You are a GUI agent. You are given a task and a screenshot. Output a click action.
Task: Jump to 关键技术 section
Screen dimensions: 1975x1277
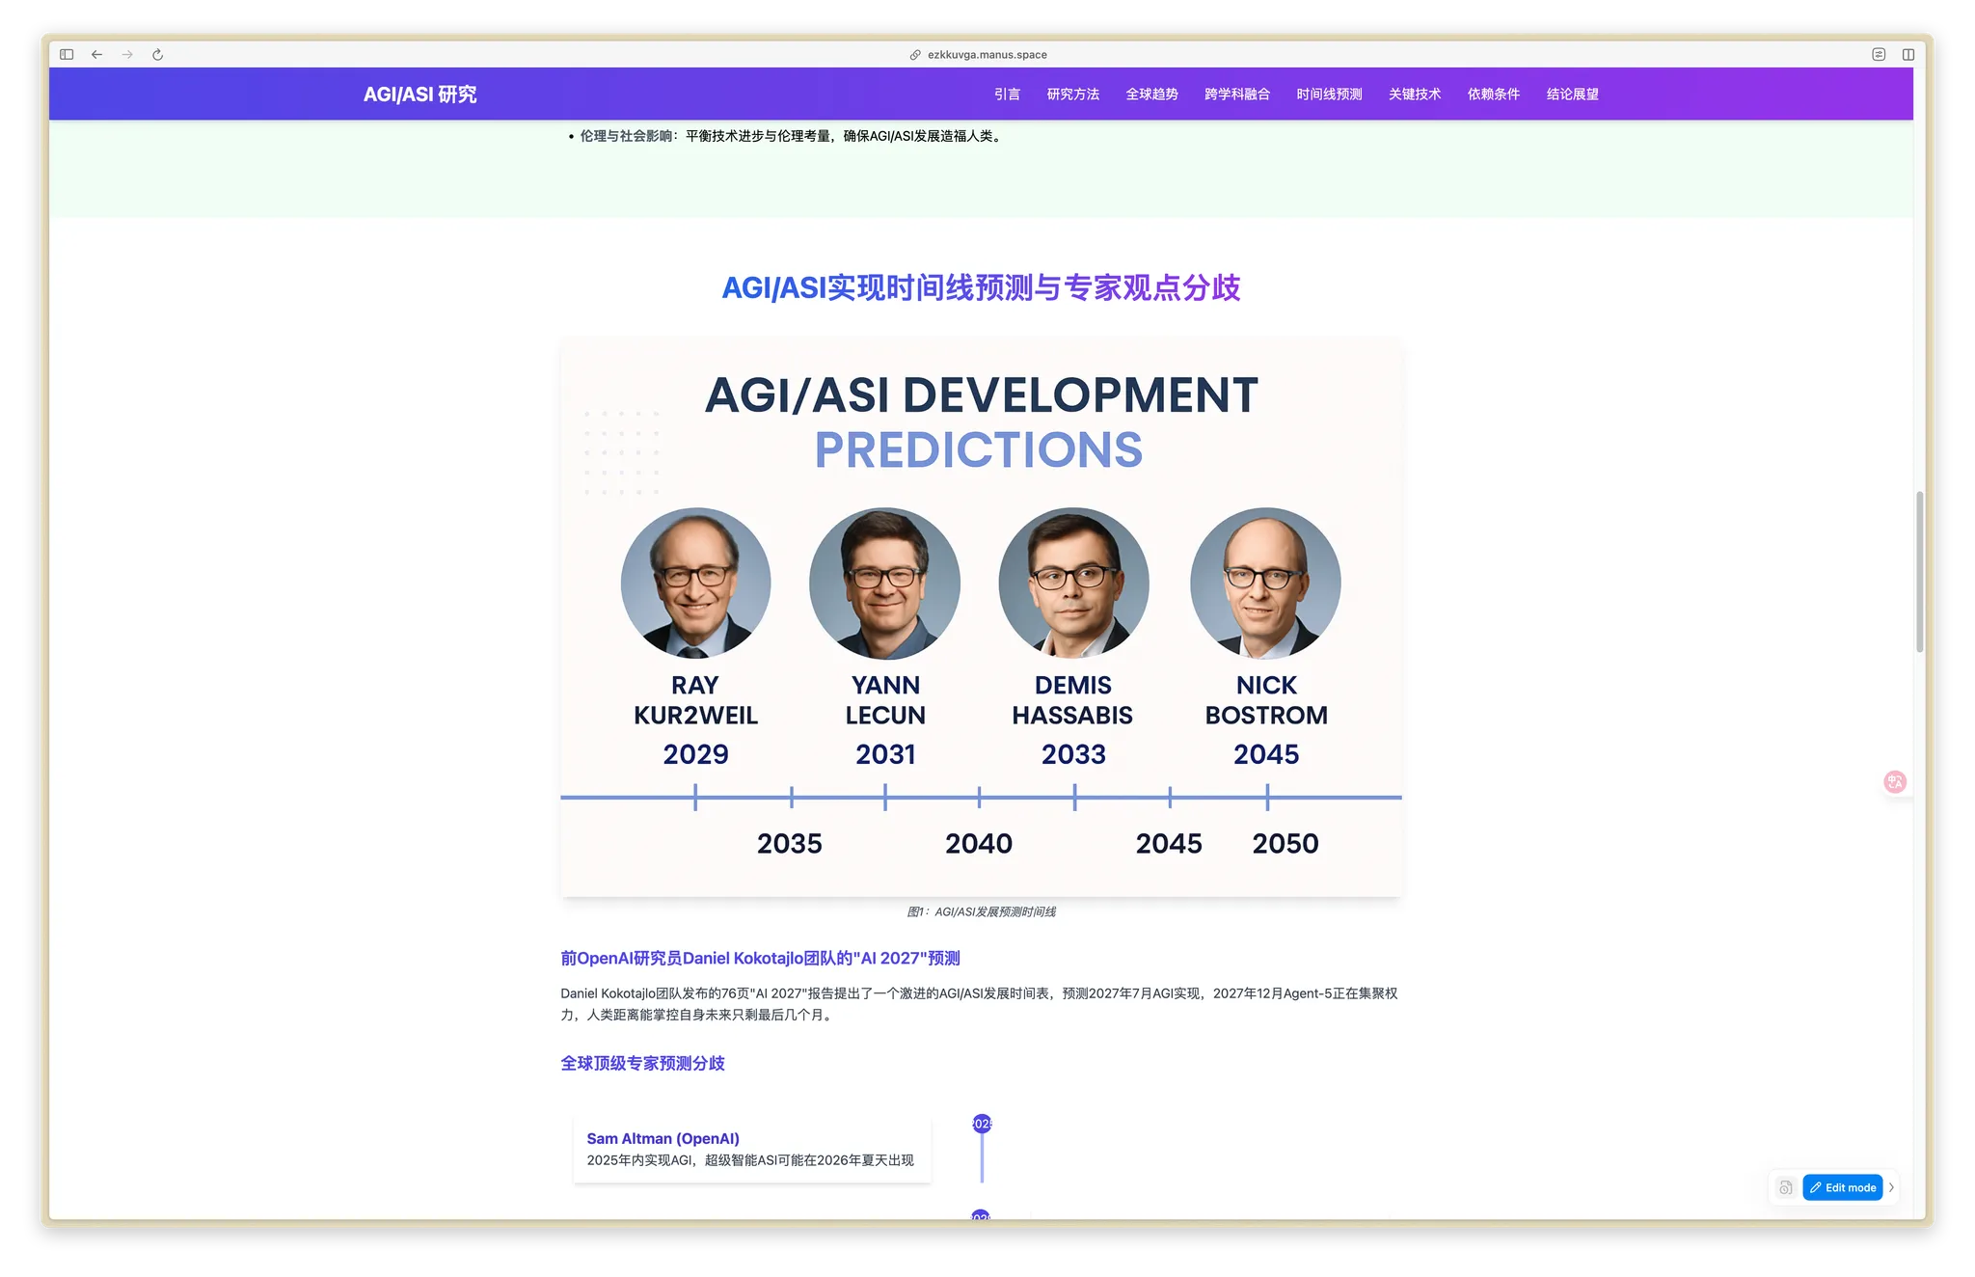[x=1414, y=95]
